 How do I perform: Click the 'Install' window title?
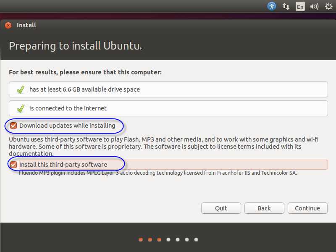click(x=26, y=25)
